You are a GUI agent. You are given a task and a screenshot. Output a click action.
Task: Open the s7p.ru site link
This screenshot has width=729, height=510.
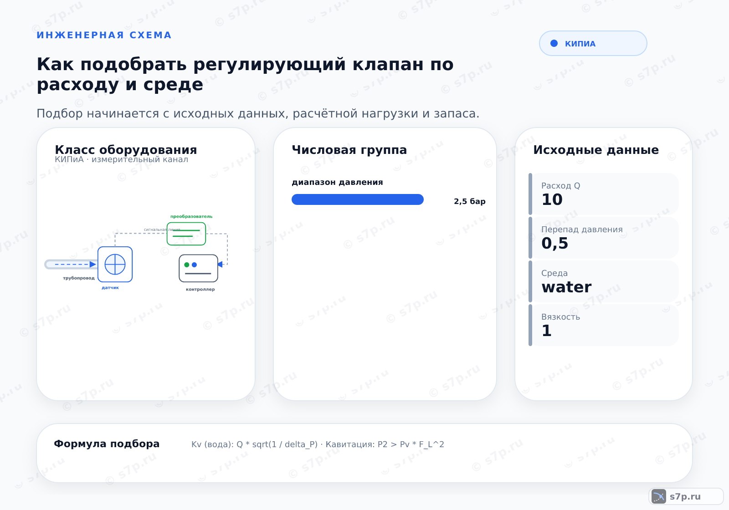click(x=686, y=496)
